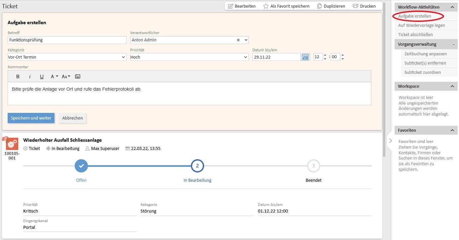Screen dimensions: 459x240
Task: Increment the hour with the up stepper arrow
Action: point(324,55)
